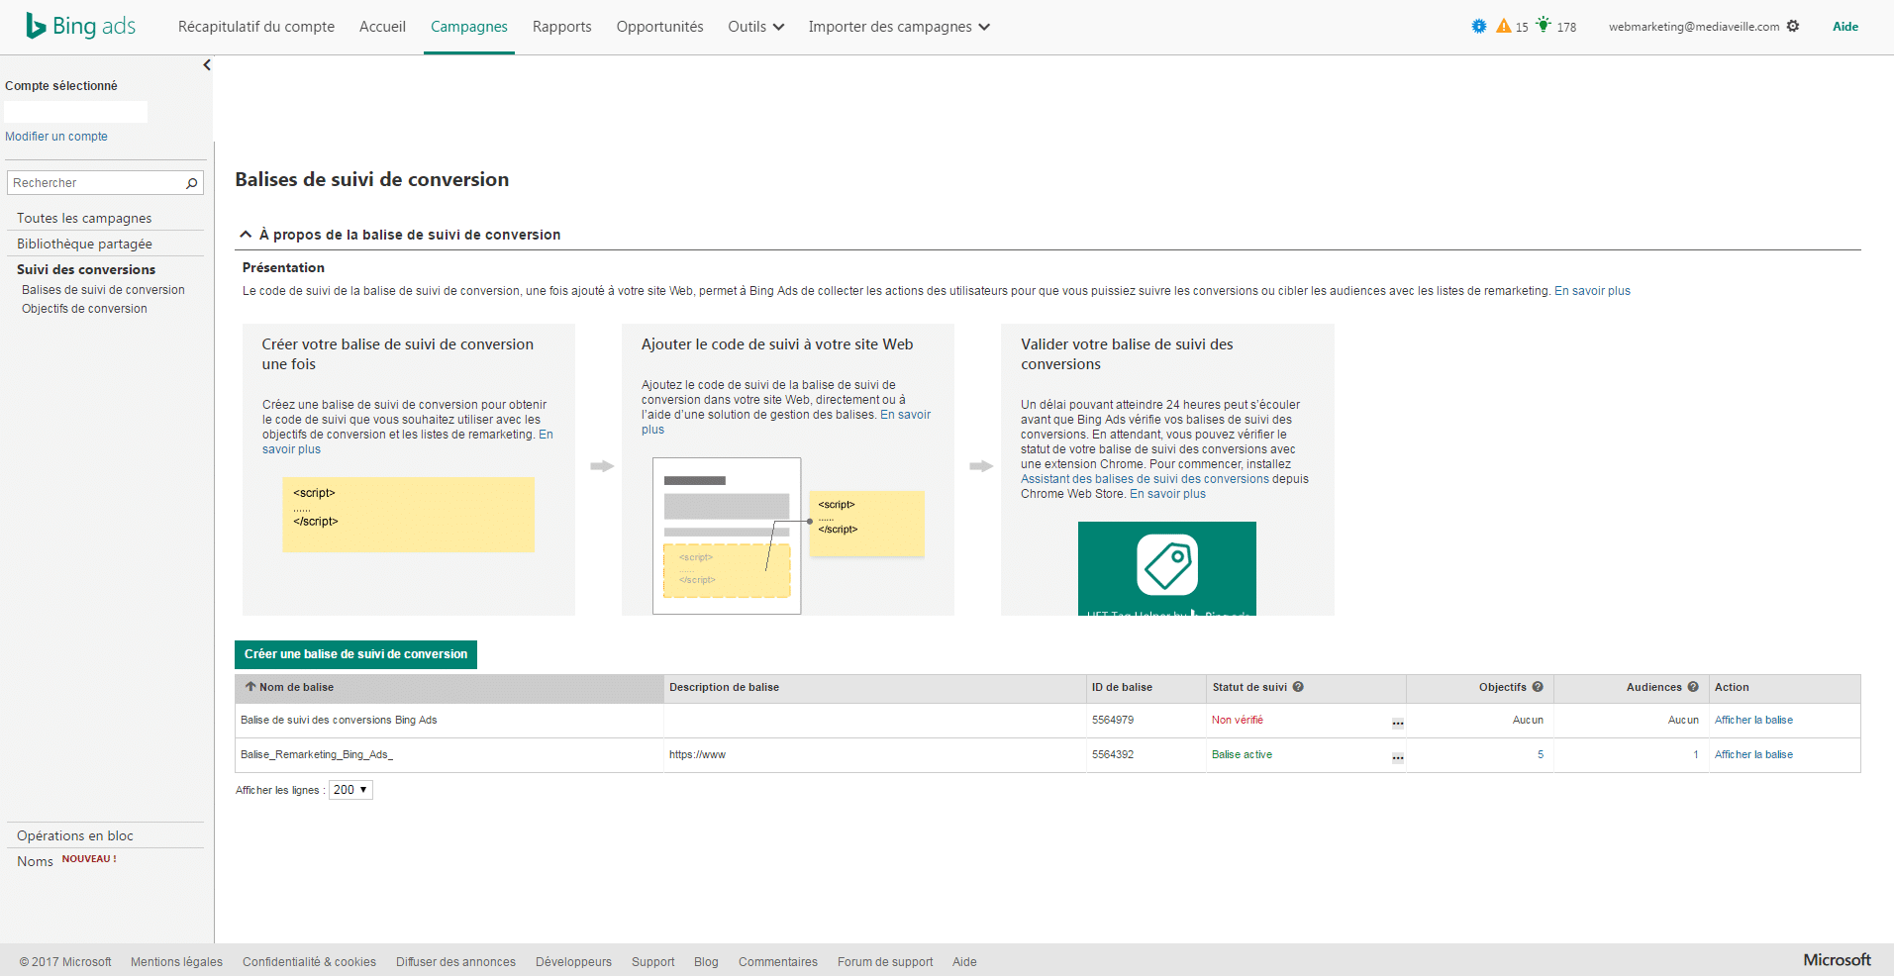Viewport: 1894px width, 976px height.
Task: Click Balise active status text
Action: click(1242, 754)
